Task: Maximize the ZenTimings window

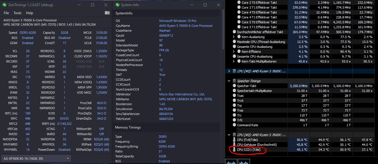Action: click(92, 5)
